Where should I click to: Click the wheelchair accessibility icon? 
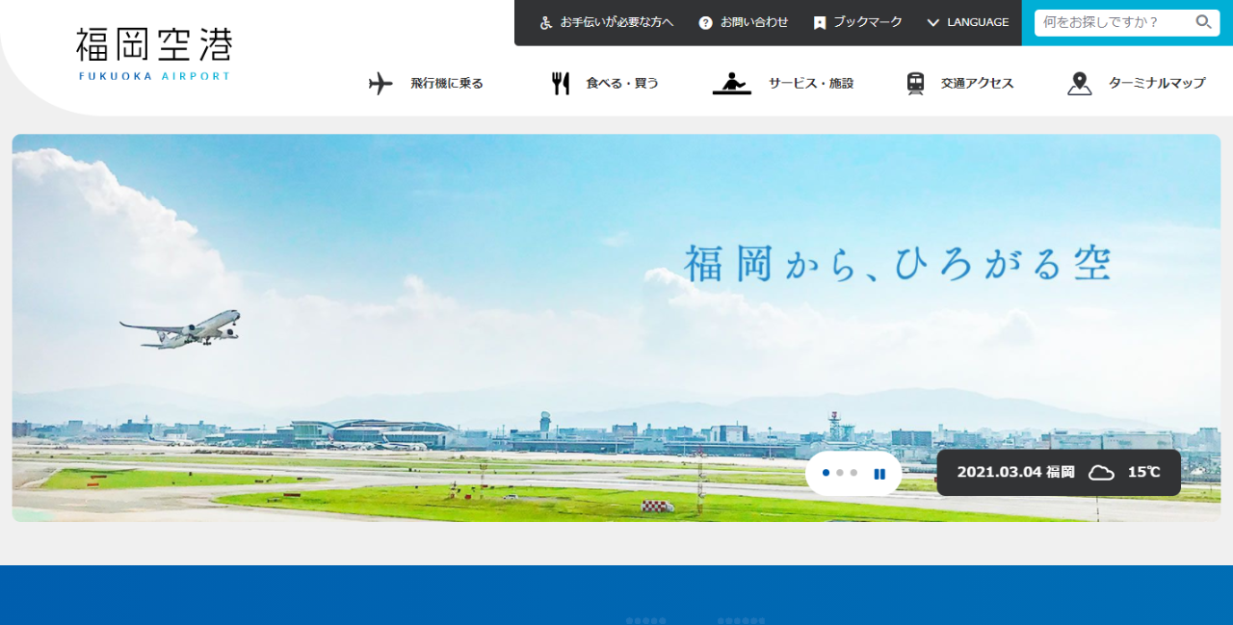pos(546,22)
